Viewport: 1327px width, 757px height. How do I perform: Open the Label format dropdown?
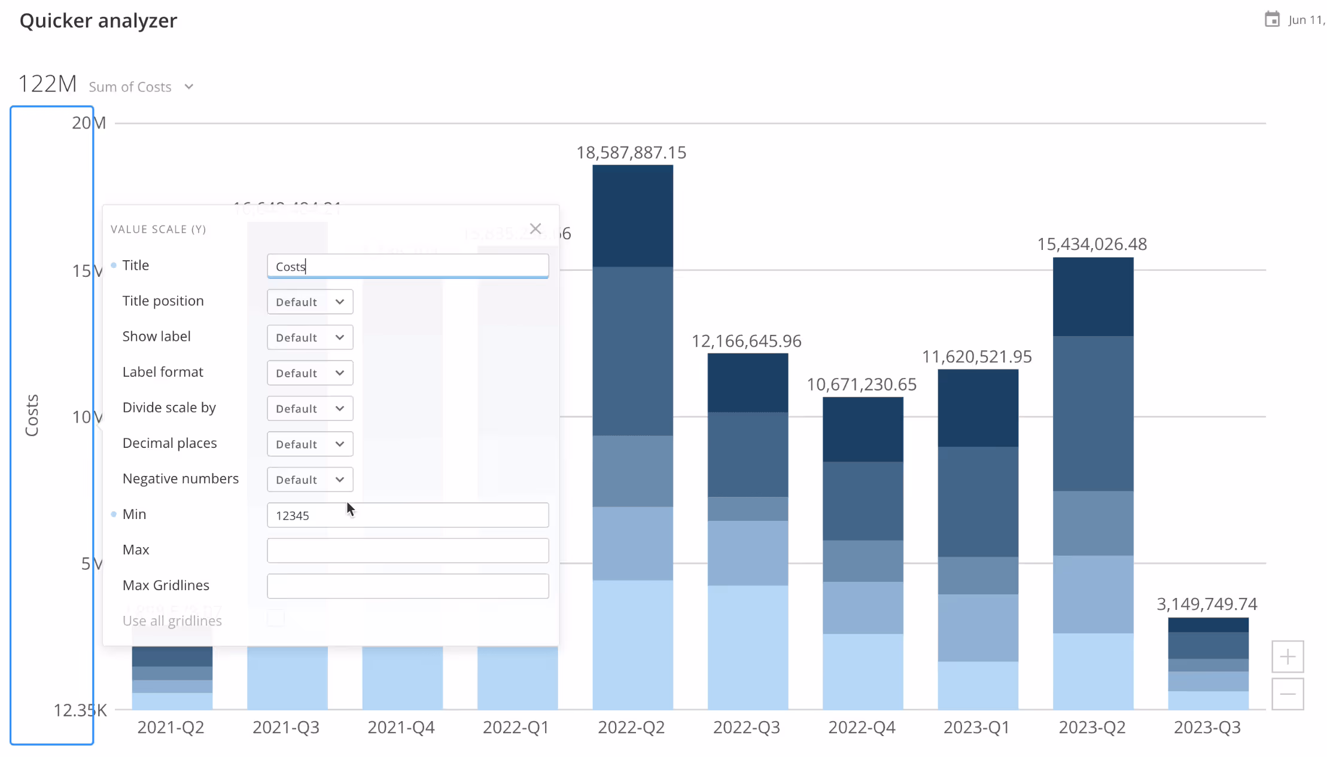coord(309,373)
